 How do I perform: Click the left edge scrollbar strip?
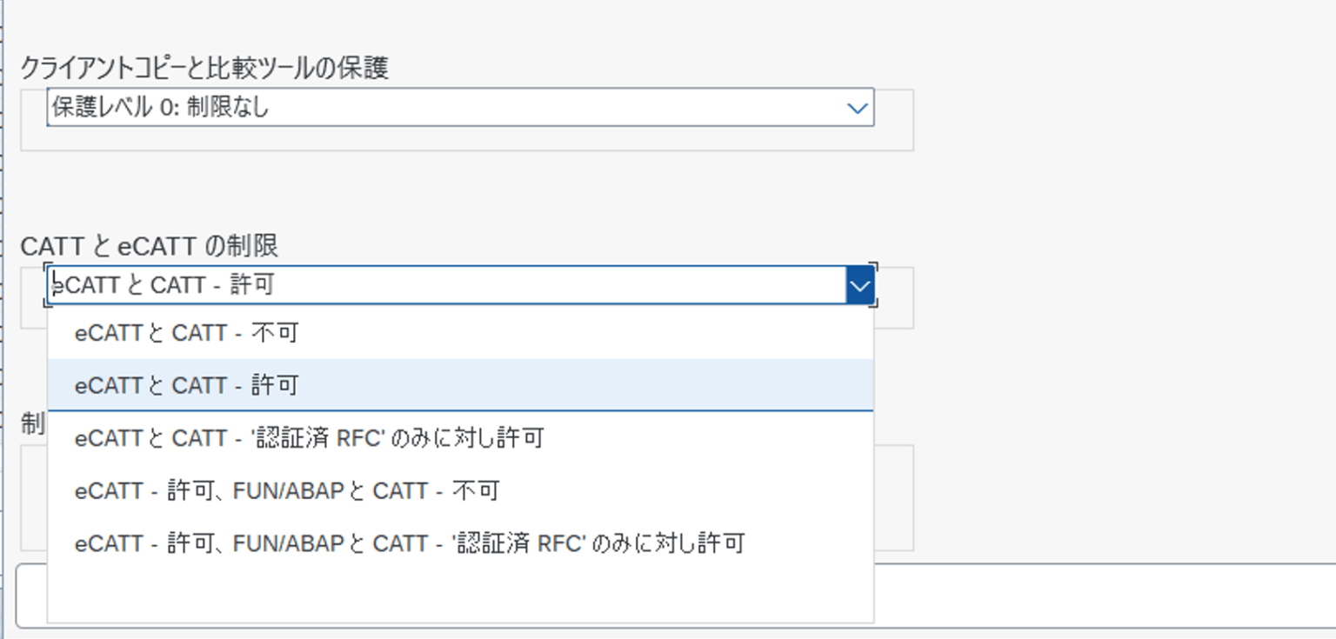[5, 348]
